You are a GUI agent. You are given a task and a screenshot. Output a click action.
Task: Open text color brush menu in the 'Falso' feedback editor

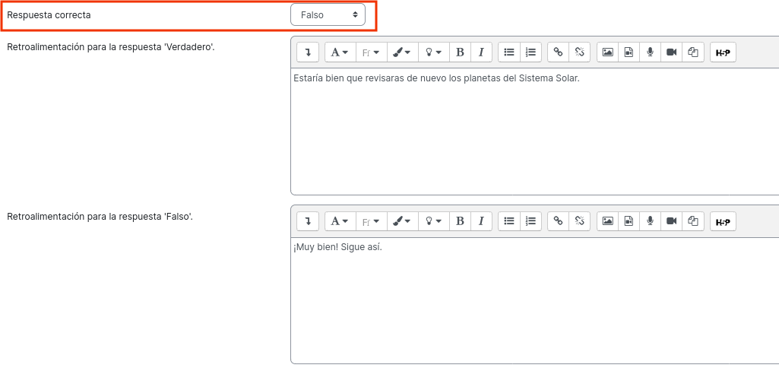click(x=402, y=221)
